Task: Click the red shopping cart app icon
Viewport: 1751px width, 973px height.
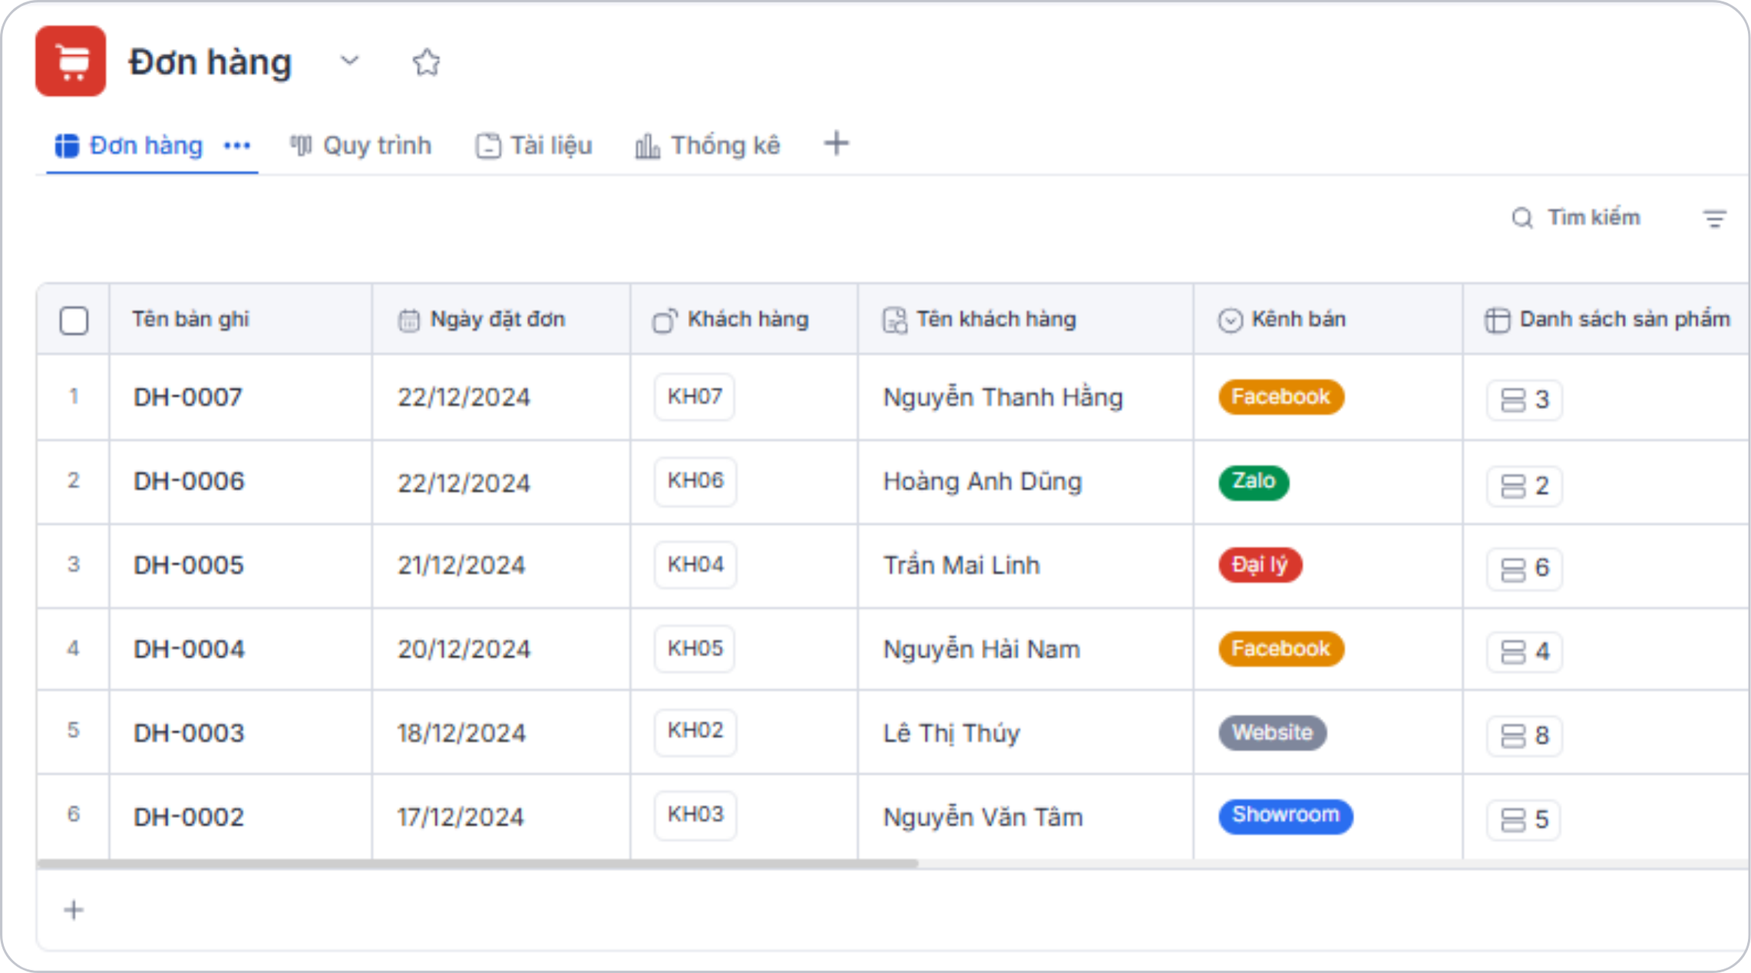Action: [71, 61]
